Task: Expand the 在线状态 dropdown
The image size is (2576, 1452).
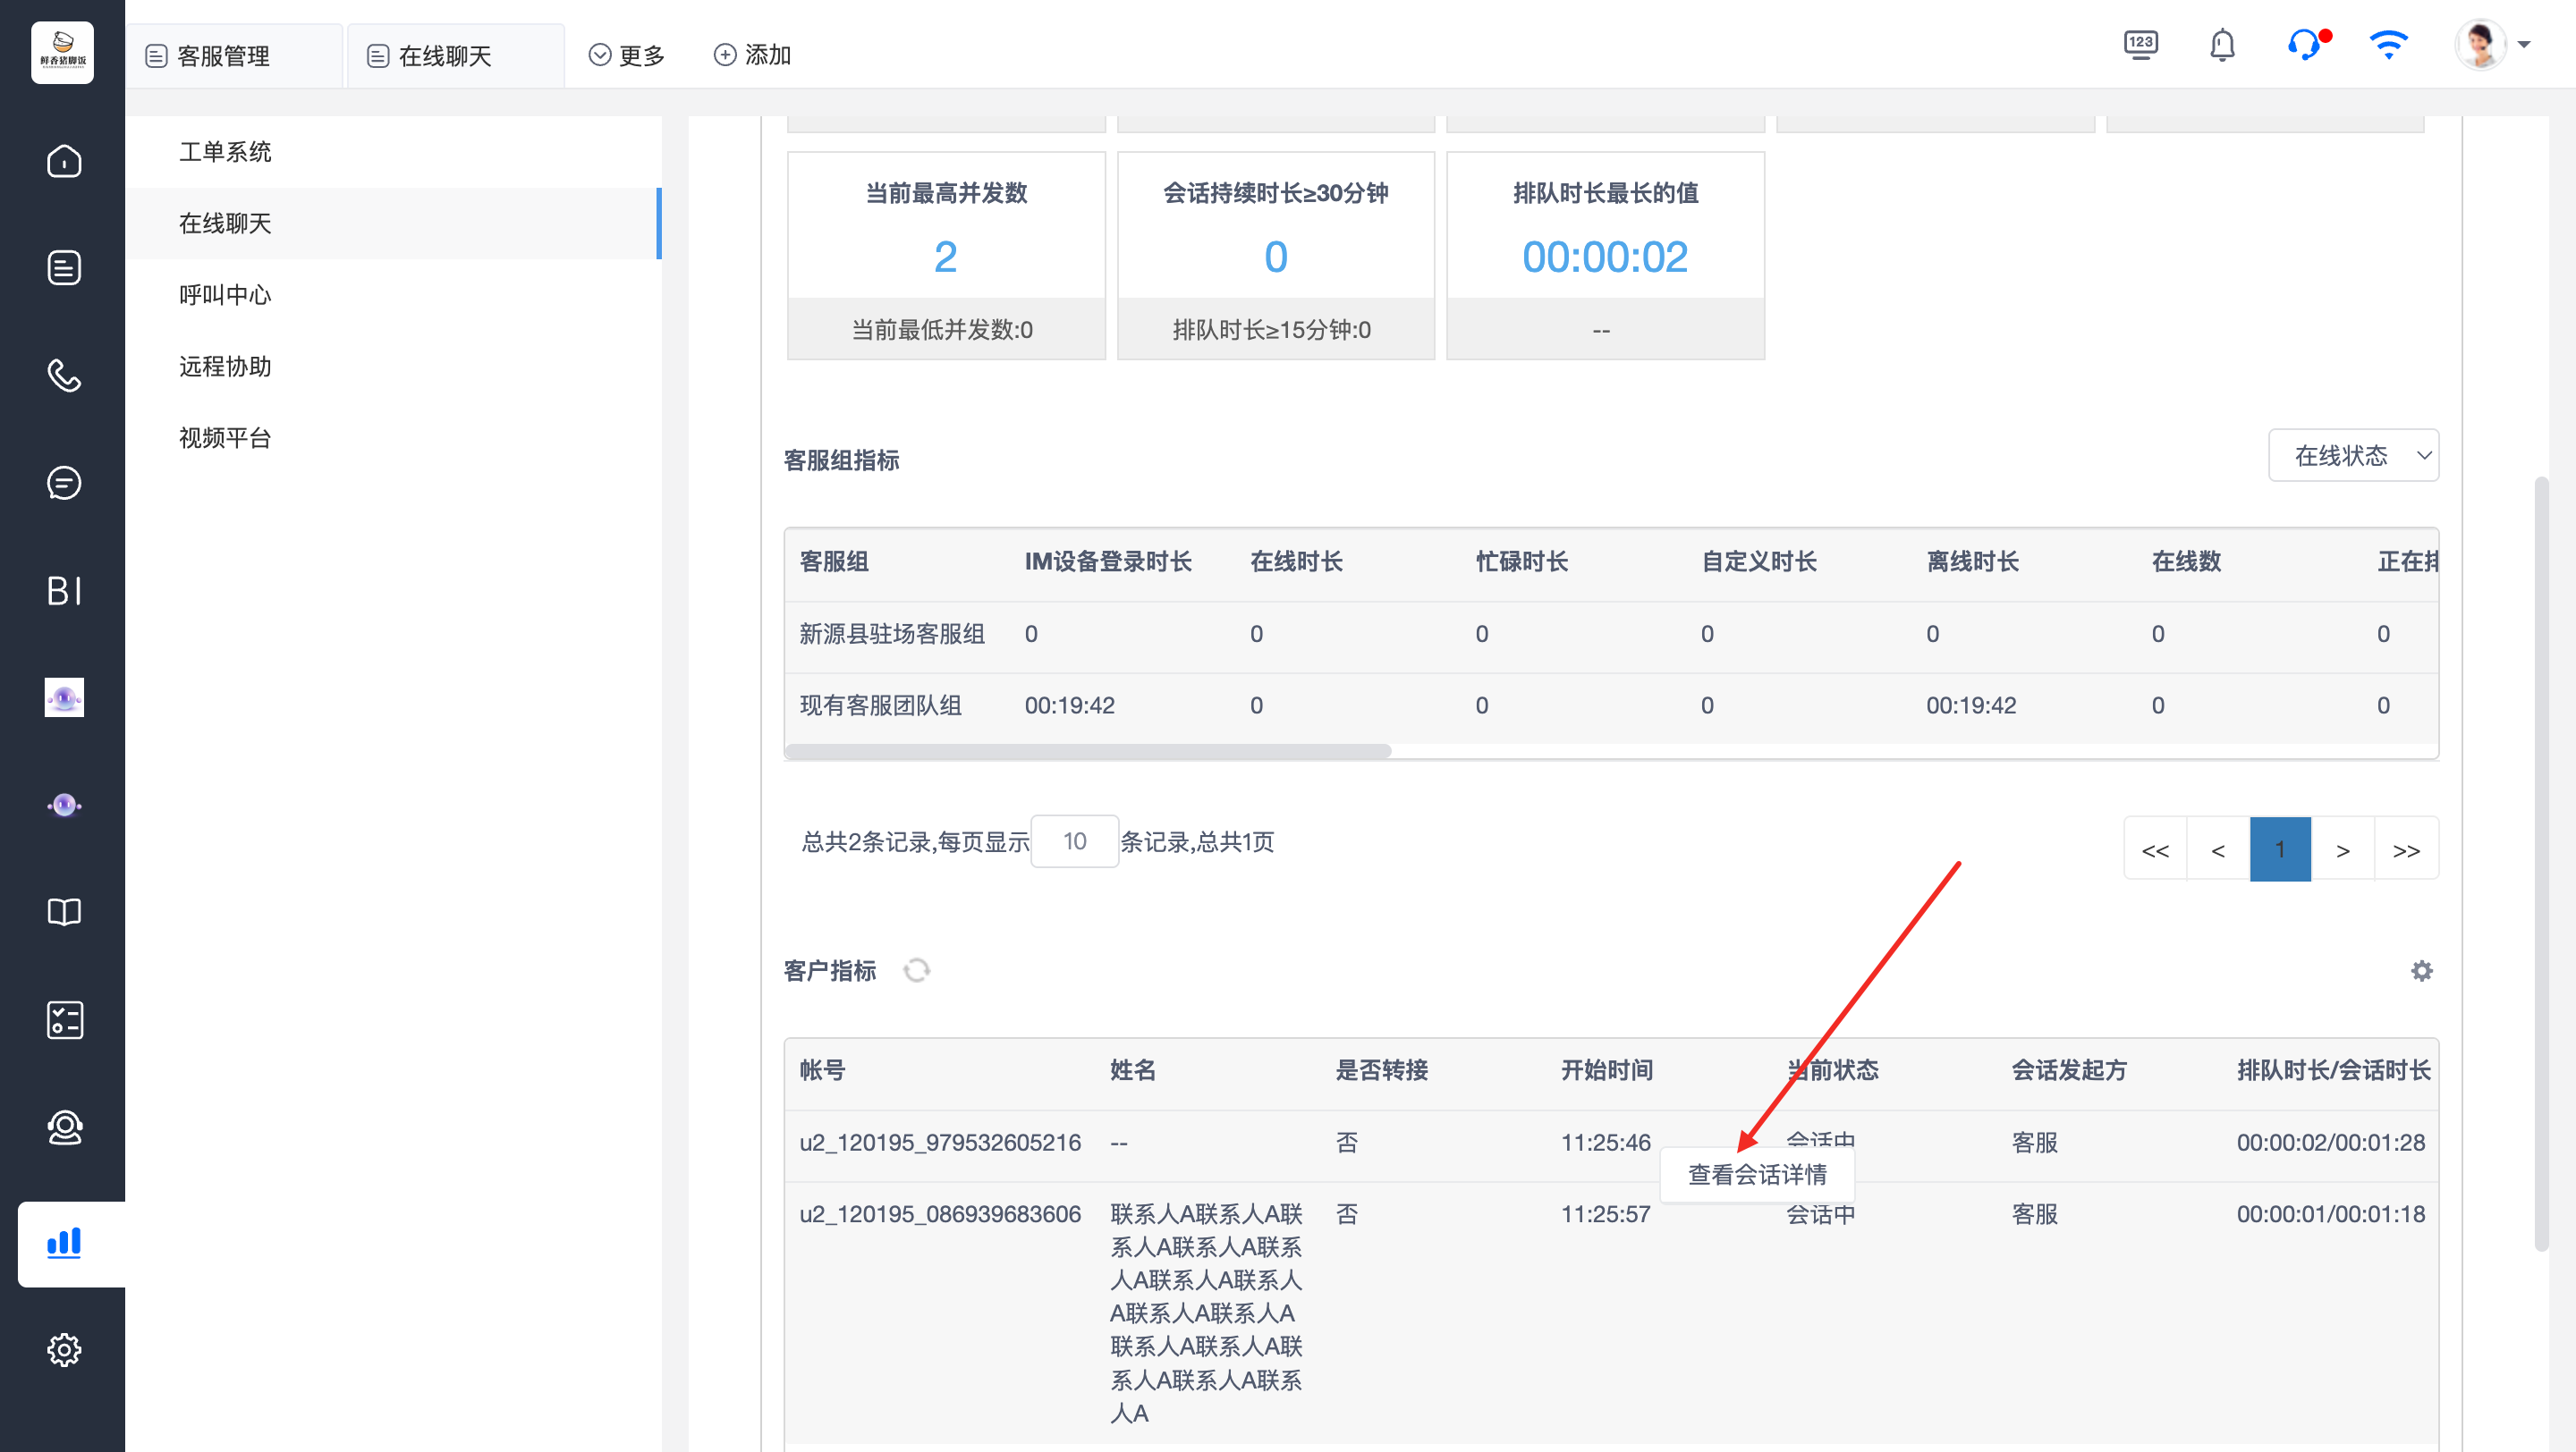Action: (2353, 456)
